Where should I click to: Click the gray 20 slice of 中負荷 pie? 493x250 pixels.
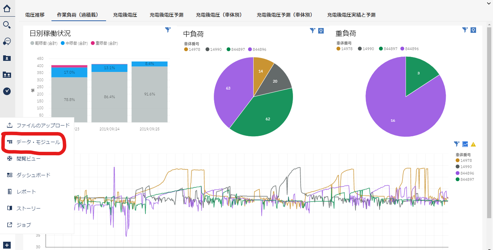click(275, 81)
